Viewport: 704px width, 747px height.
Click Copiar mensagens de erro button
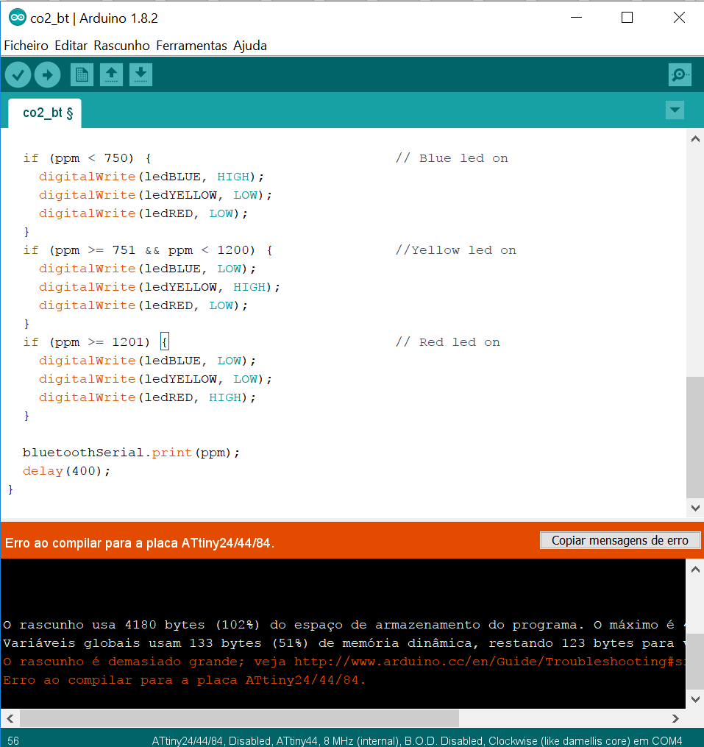[620, 540]
